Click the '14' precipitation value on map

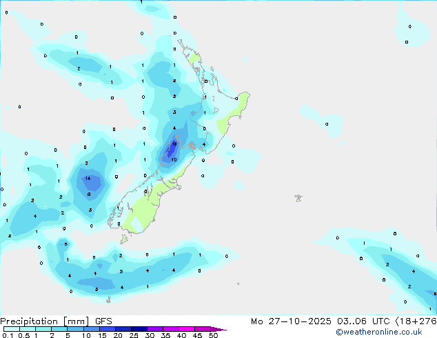[x=88, y=179]
